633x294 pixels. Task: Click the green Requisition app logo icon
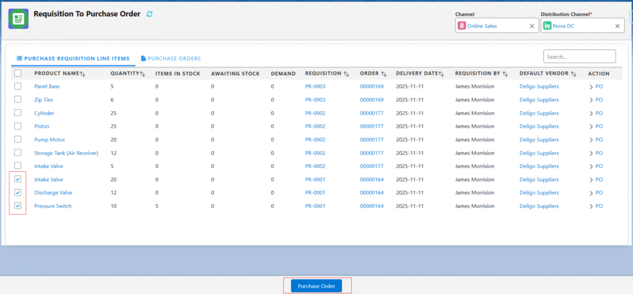(18, 19)
